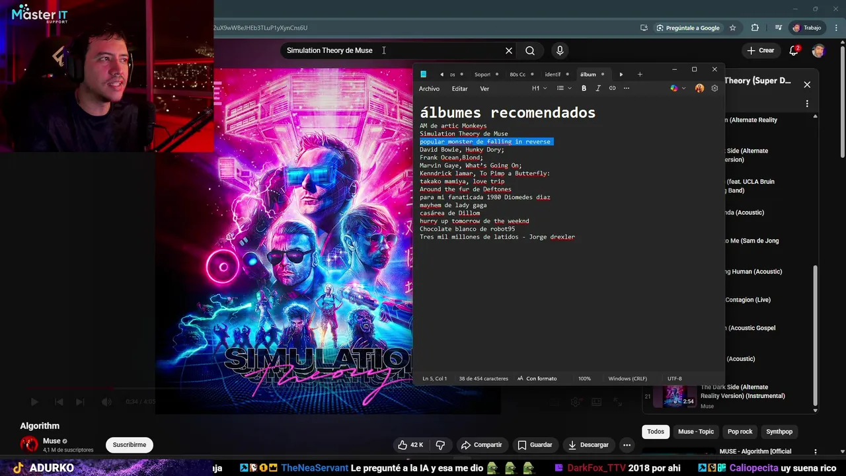Click the AM de artic Monkeys line
Viewport: 846px width, 476px height.
tap(453, 126)
